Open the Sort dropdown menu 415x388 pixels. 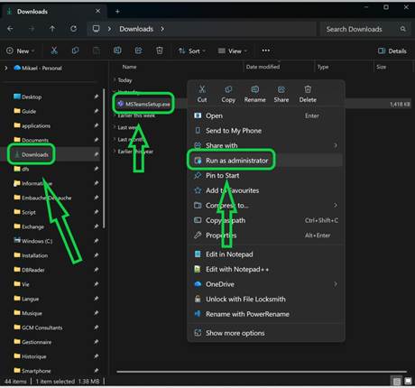click(x=191, y=51)
